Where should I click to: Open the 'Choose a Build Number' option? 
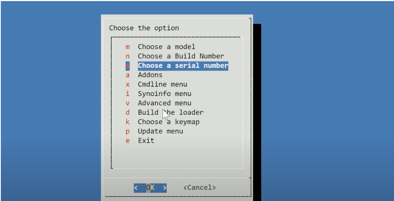(181, 56)
